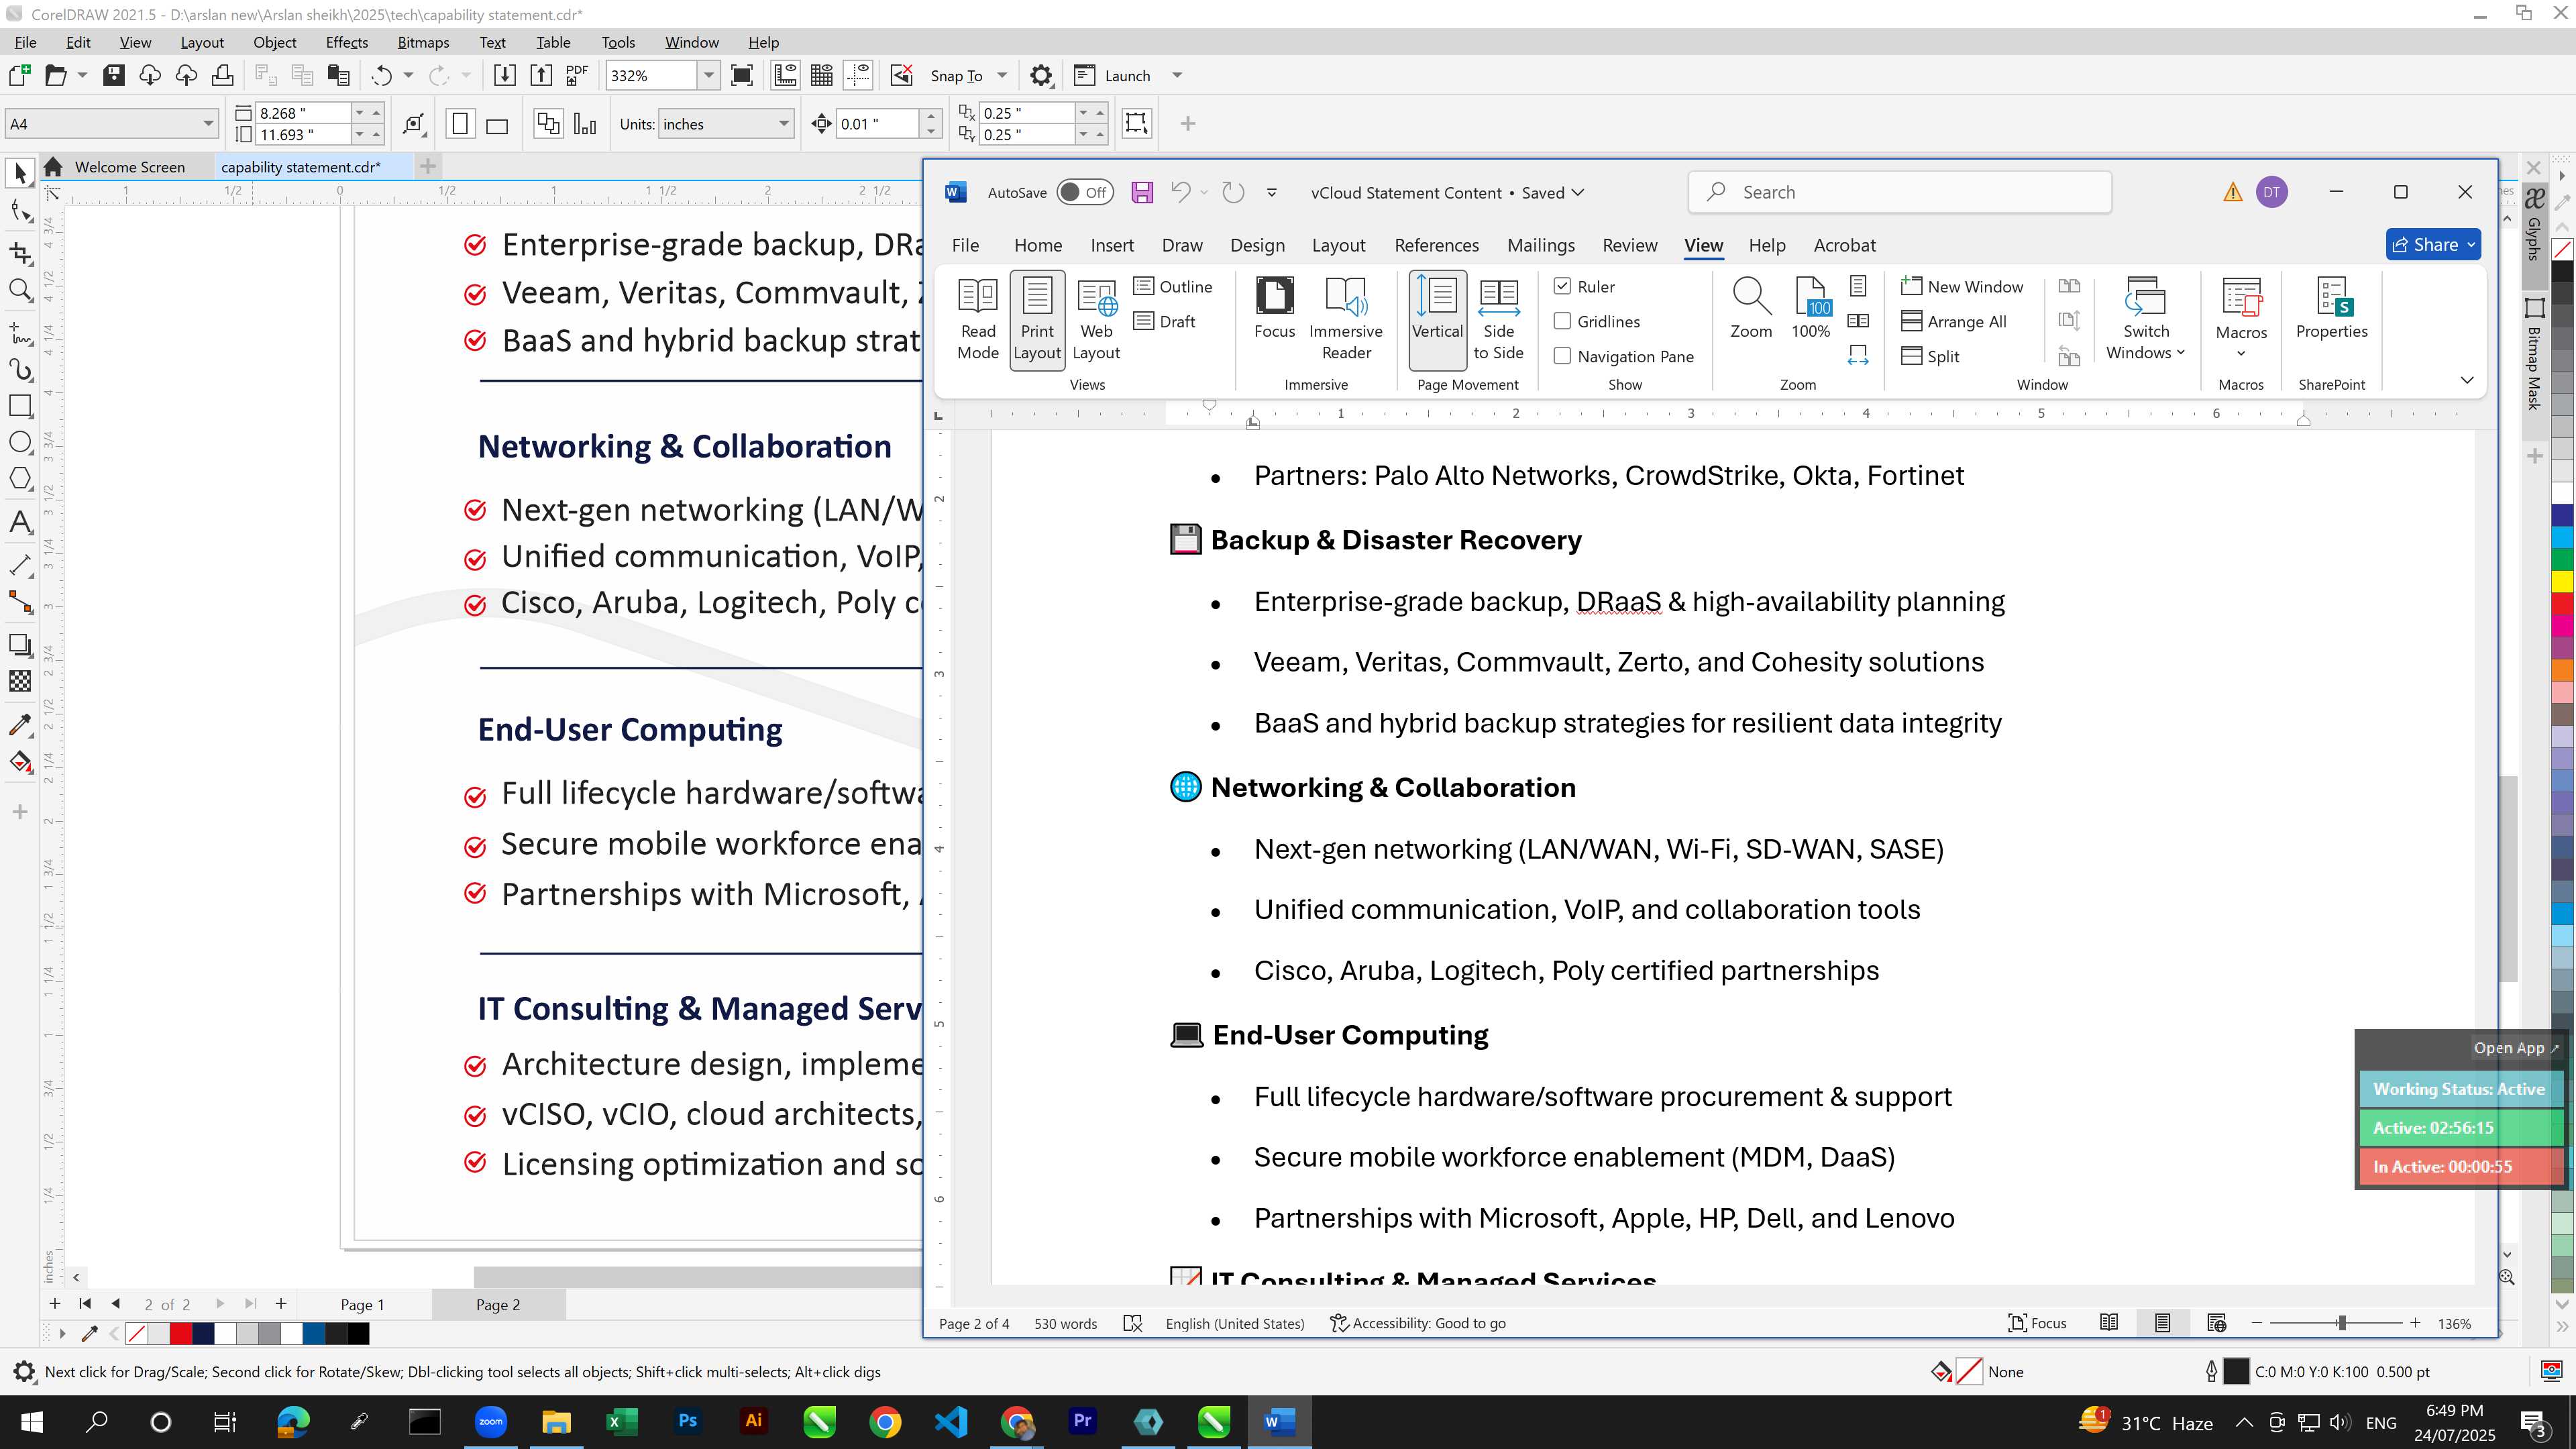The image size is (2576, 1449).
Task: Open Share button dropdown in Word
Action: (x=2471, y=245)
